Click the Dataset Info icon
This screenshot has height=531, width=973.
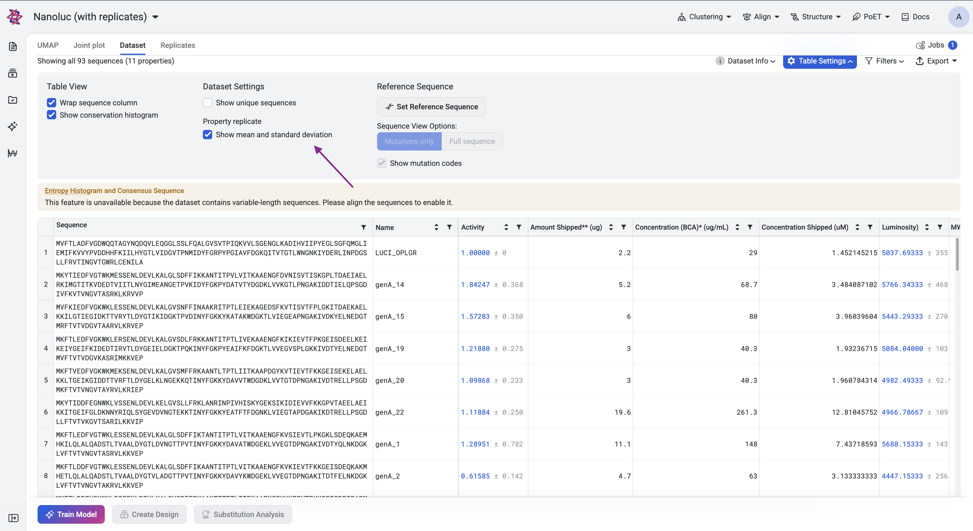pos(720,61)
